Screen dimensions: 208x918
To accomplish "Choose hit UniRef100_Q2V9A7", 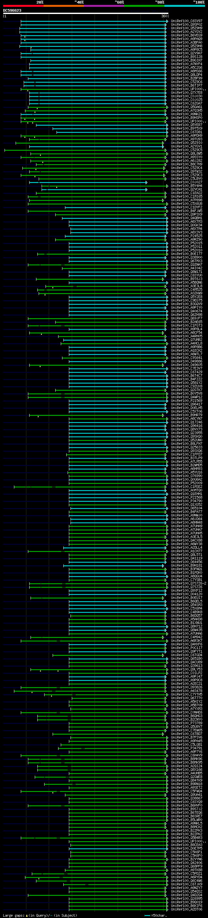I will 187,53.
